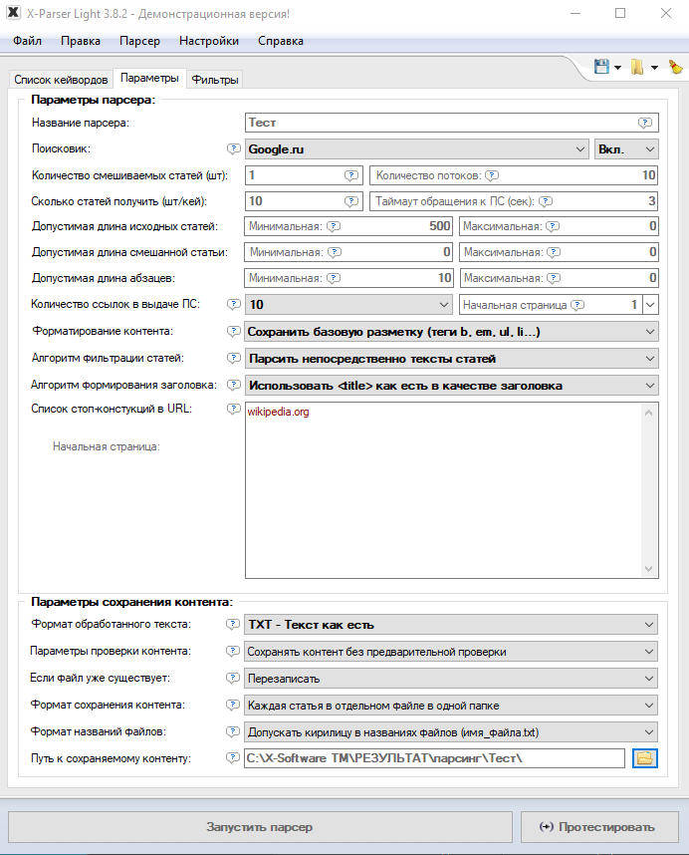Open the Настройки menu
Screen dimensions: 689x855
click(209, 41)
